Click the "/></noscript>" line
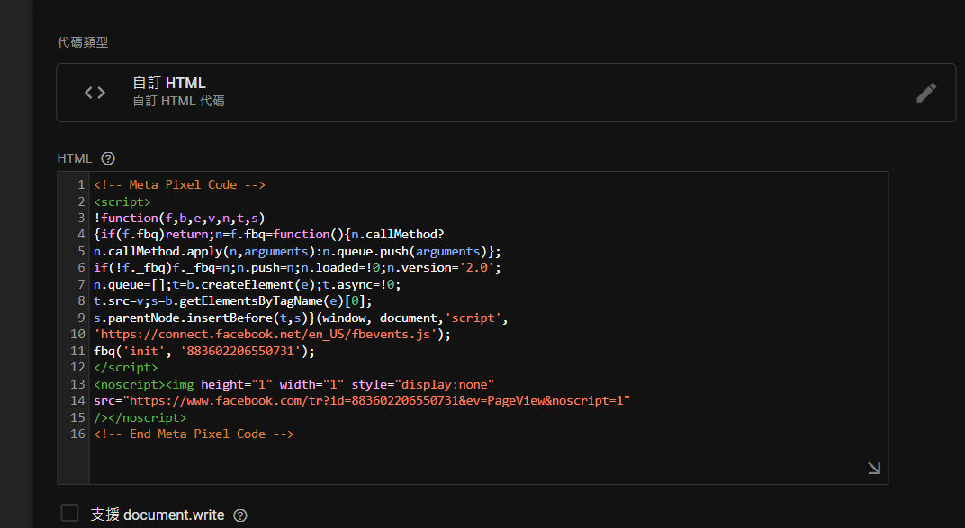The image size is (965, 528). [x=140, y=417]
